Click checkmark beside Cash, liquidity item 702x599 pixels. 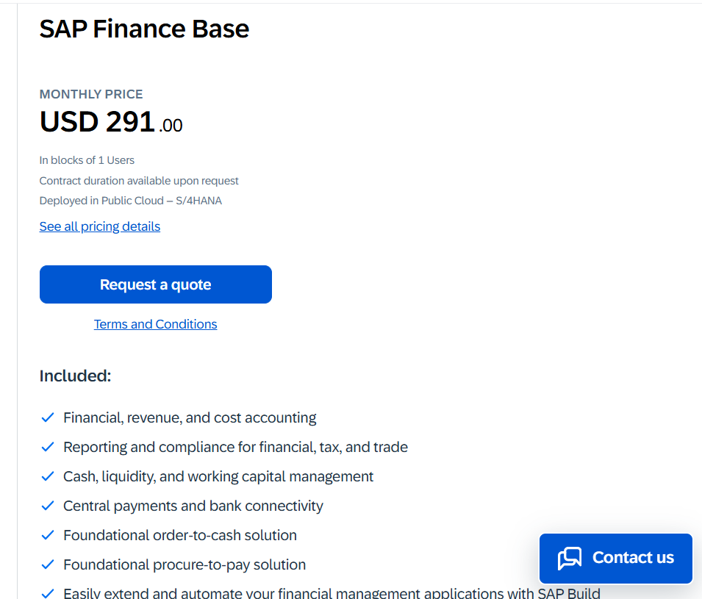click(x=48, y=476)
